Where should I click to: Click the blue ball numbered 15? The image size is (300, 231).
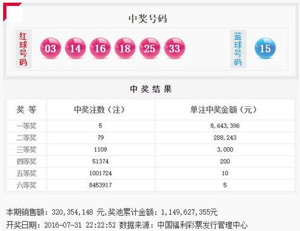pyautogui.click(x=265, y=48)
